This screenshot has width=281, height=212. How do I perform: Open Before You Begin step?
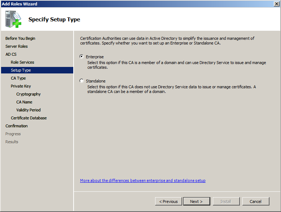click(x=20, y=38)
